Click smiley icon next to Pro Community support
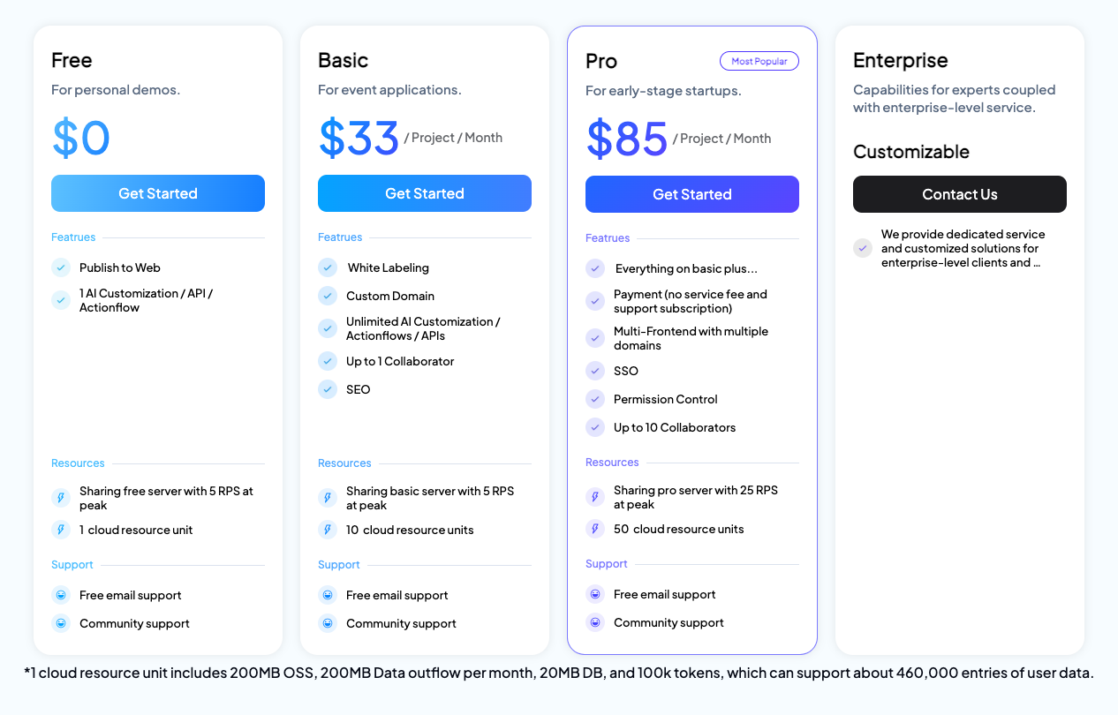Screen dimensions: 1118x715 595,622
